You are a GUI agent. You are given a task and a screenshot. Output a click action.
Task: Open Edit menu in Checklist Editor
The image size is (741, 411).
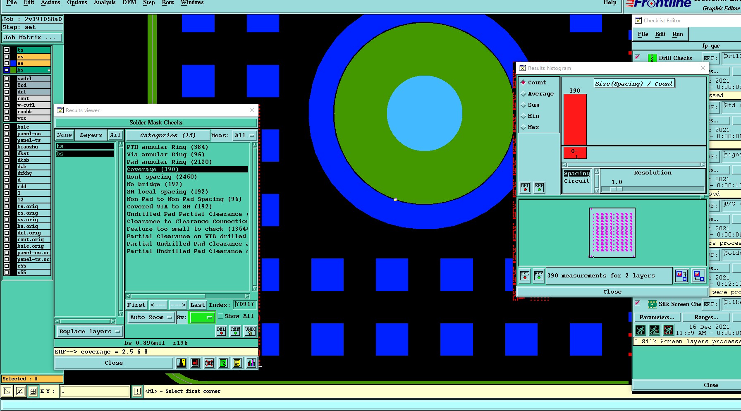point(660,34)
